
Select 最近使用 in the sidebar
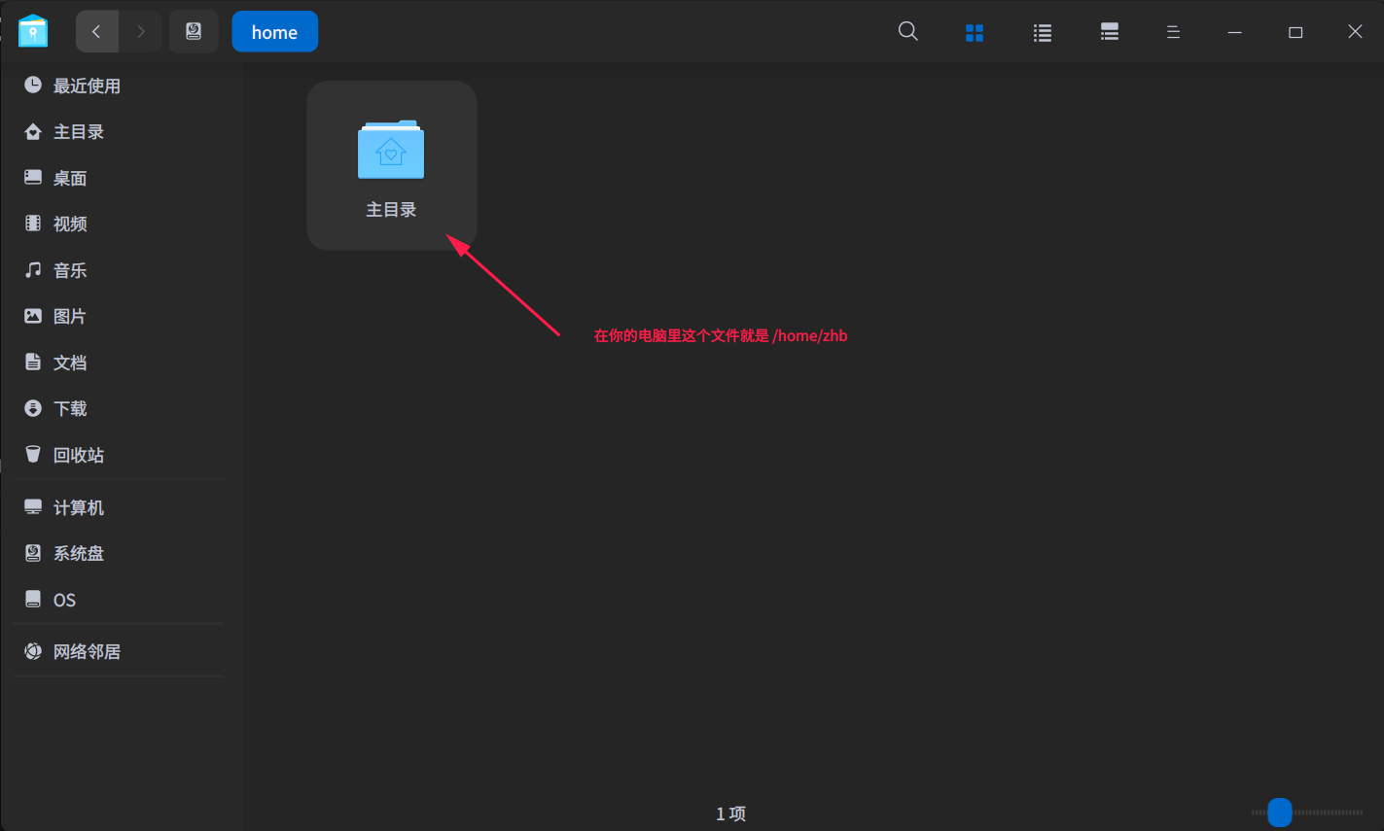point(87,86)
